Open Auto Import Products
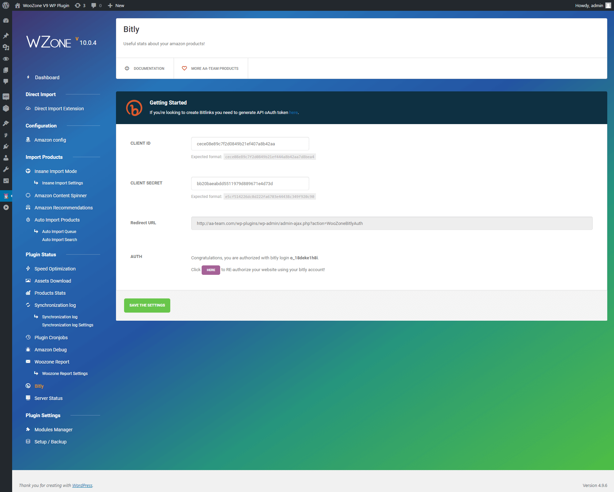The width and height of the screenshot is (614, 492). tap(57, 220)
